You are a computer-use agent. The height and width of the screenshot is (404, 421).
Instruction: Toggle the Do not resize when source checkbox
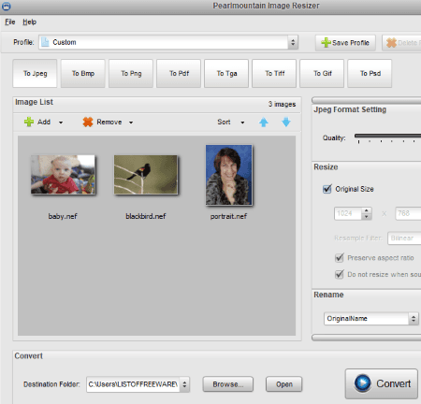[340, 274]
